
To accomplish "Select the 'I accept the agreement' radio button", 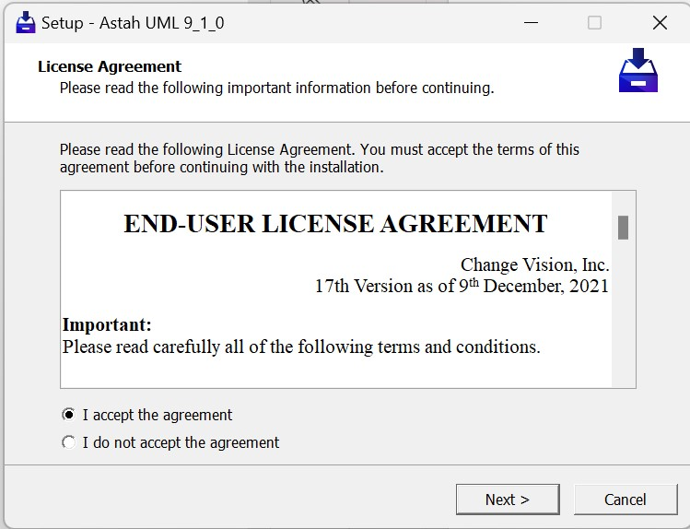I will click(68, 415).
